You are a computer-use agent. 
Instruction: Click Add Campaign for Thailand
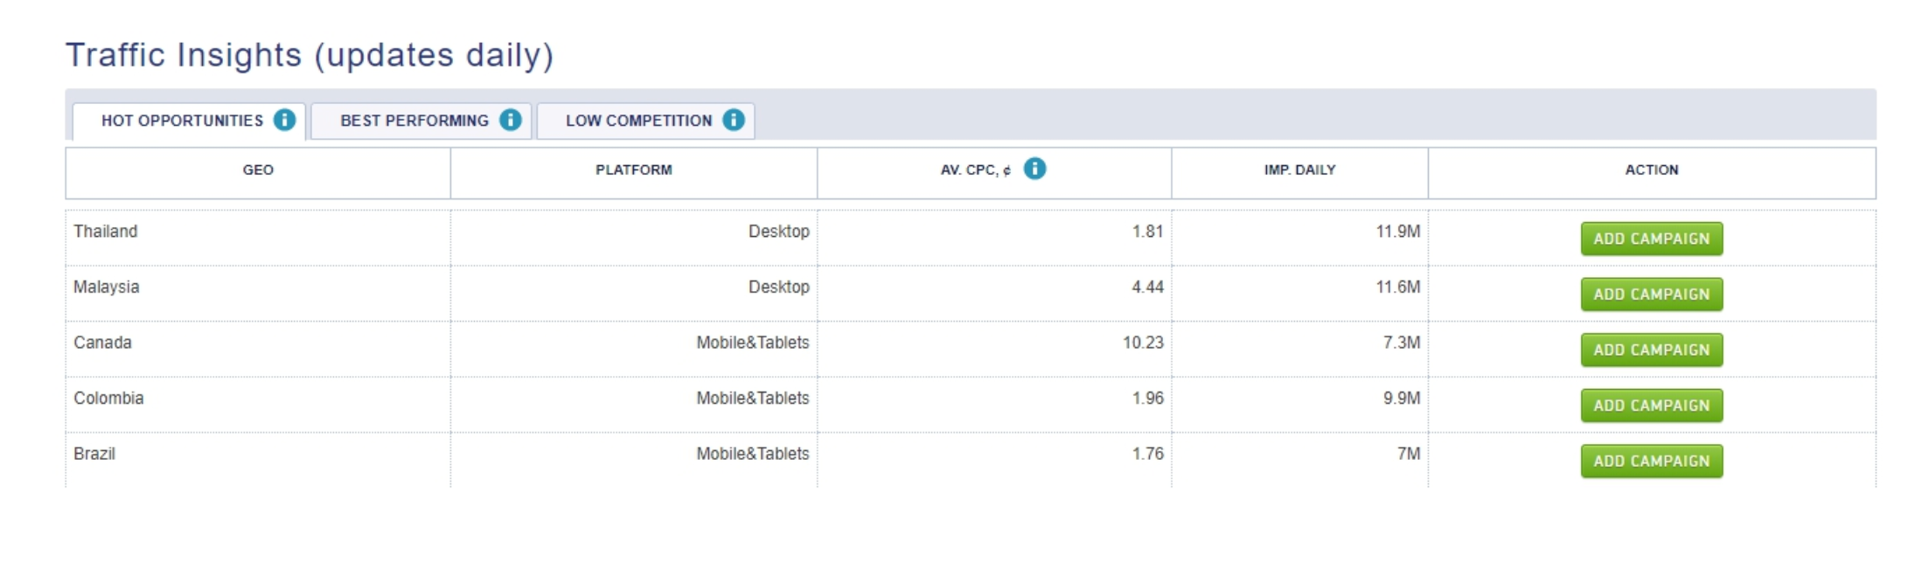tap(1649, 237)
